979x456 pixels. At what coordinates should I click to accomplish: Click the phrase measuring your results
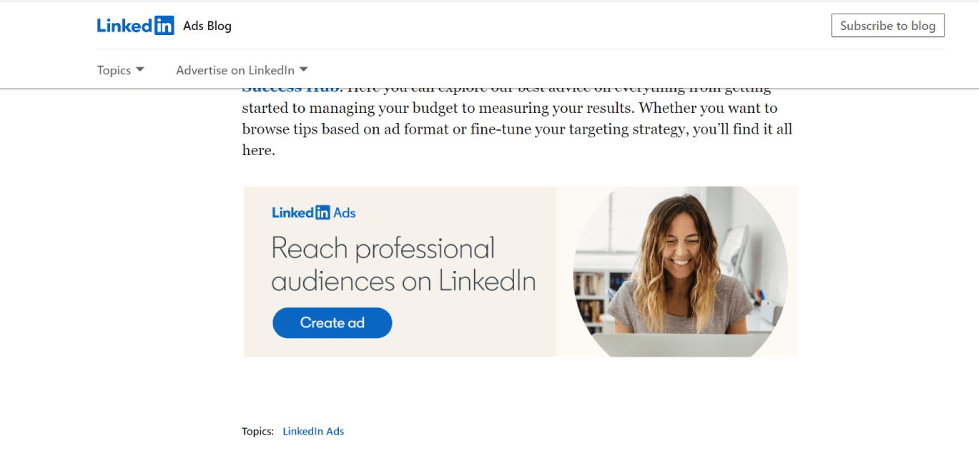pos(579,109)
